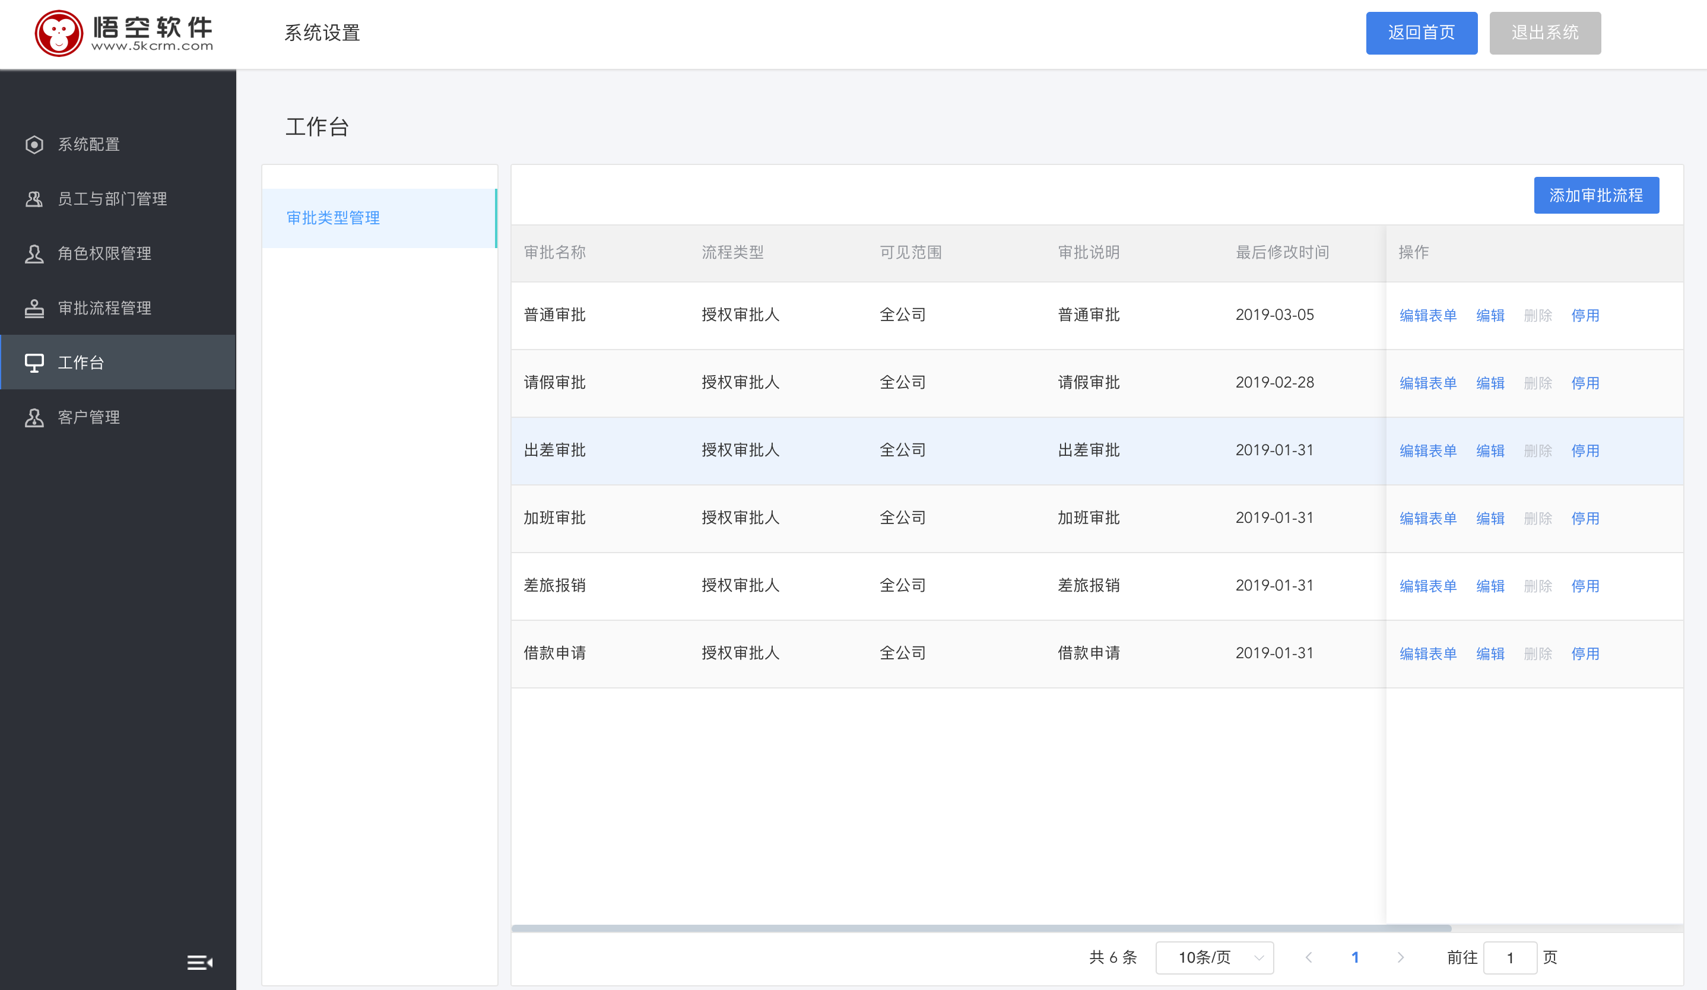Click 编辑 for 加班审批 row
Viewport: 1707px width, 990px height.
(x=1490, y=519)
